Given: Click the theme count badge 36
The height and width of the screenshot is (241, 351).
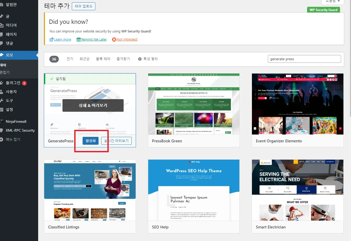Looking at the screenshot, I should [x=54, y=59].
